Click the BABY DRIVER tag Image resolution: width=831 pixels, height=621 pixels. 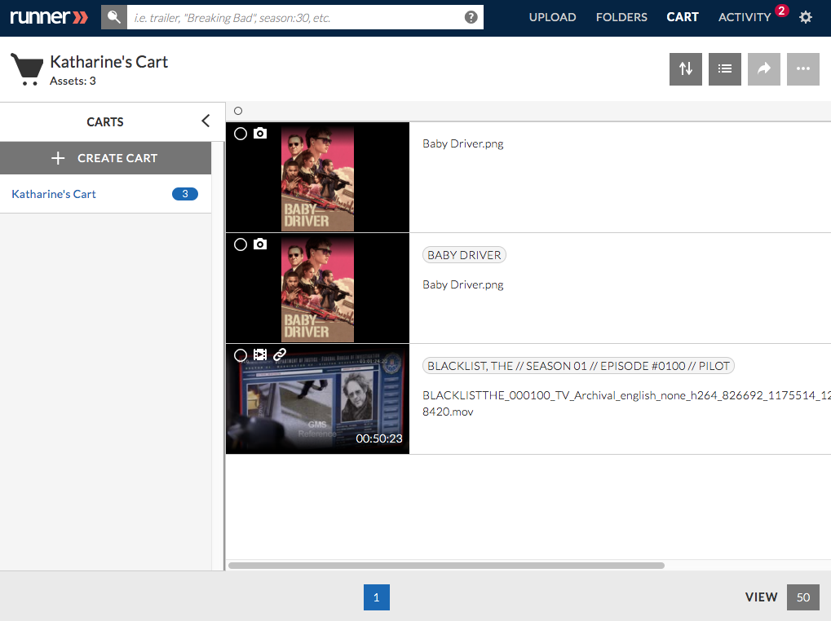pyautogui.click(x=464, y=255)
